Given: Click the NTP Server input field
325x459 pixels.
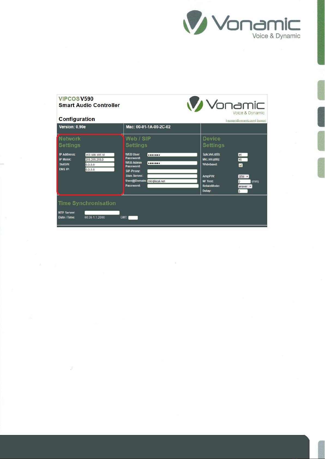Looking at the screenshot, I should click(x=102, y=213).
